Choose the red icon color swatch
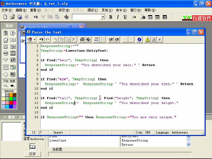 tap(11, 103)
